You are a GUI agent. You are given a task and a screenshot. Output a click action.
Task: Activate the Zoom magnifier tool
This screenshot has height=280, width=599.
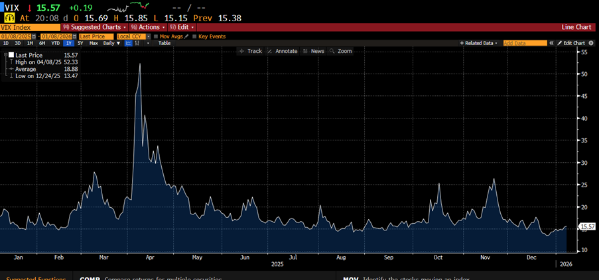click(341, 51)
